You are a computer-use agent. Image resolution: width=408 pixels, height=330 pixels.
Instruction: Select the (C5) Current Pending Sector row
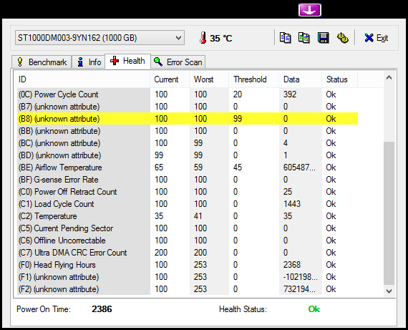[x=188, y=228]
